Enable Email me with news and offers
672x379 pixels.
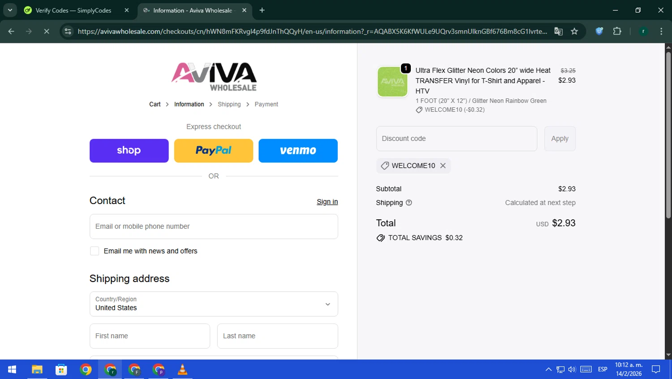tap(95, 251)
